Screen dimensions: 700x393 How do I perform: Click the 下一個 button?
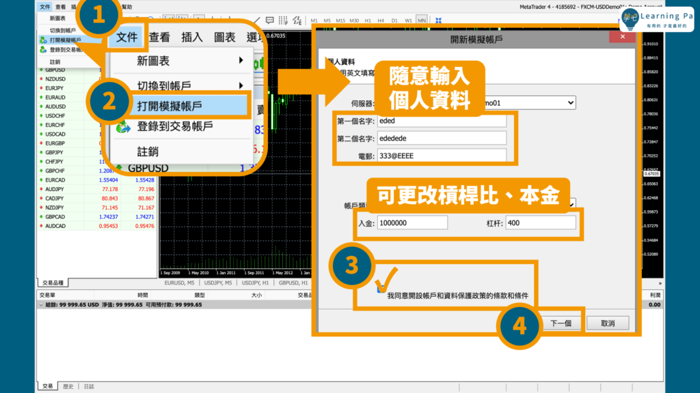point(561,323)
